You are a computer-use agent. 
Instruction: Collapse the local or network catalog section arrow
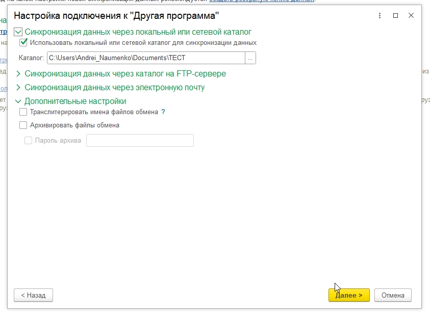(x=19, y=32)
